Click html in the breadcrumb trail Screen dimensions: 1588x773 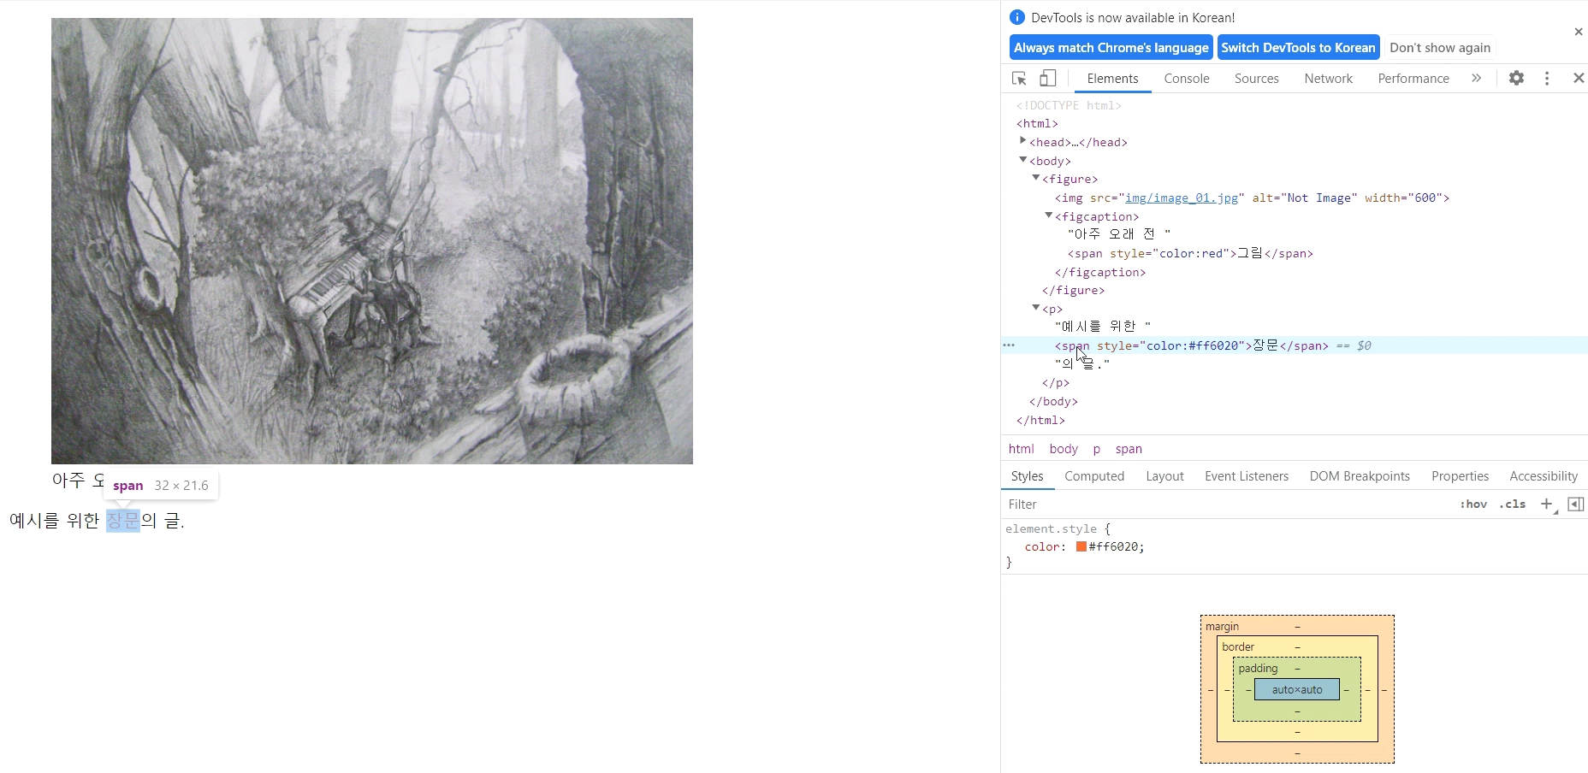coord(1021,449)
